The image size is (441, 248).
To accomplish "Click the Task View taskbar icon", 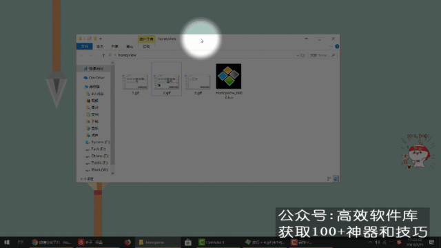I will [20, 242].
